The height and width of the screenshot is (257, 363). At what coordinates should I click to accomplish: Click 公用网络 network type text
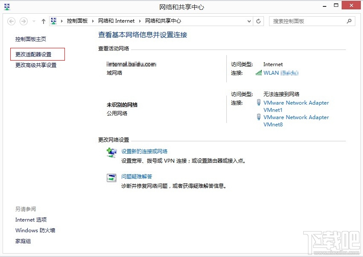pos(117,114)
